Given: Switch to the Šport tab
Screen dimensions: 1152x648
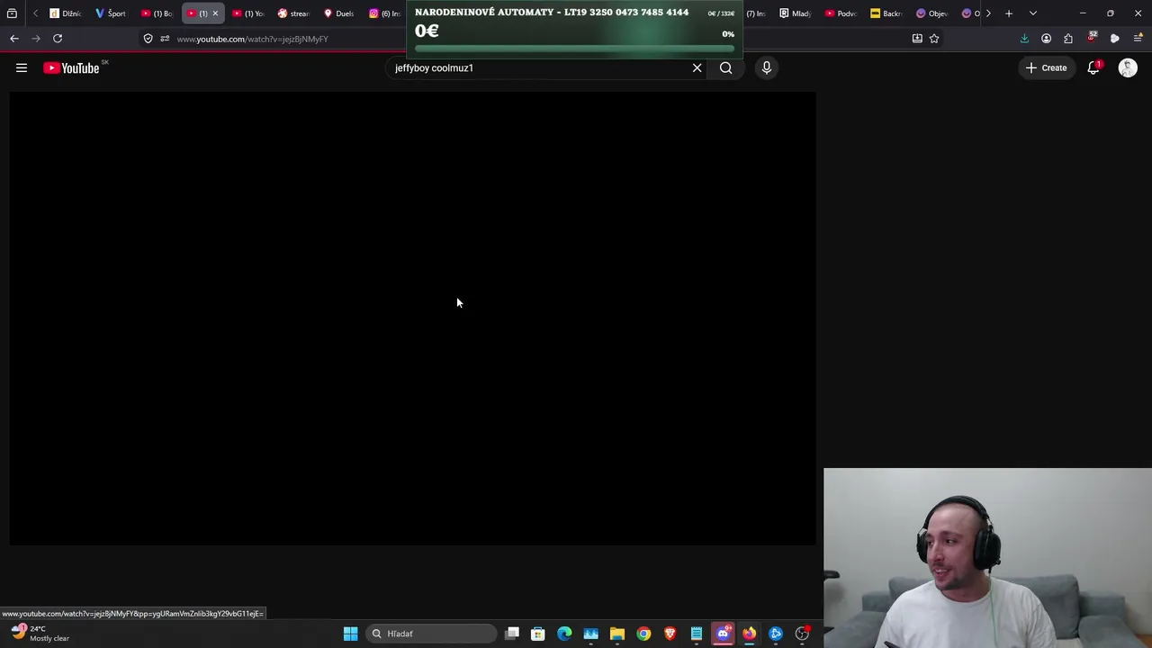Looking at the screenshot, I should point(112,13).
